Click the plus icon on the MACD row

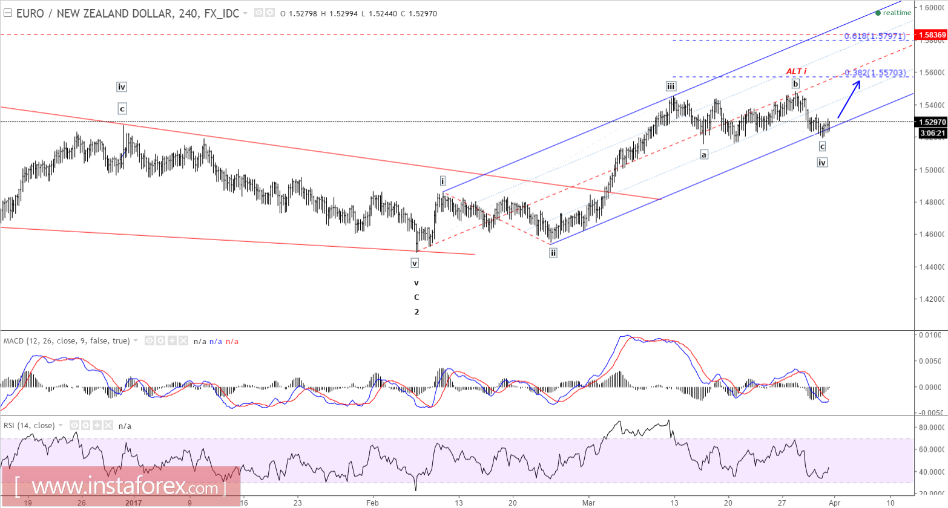click(x=172, y=340)
